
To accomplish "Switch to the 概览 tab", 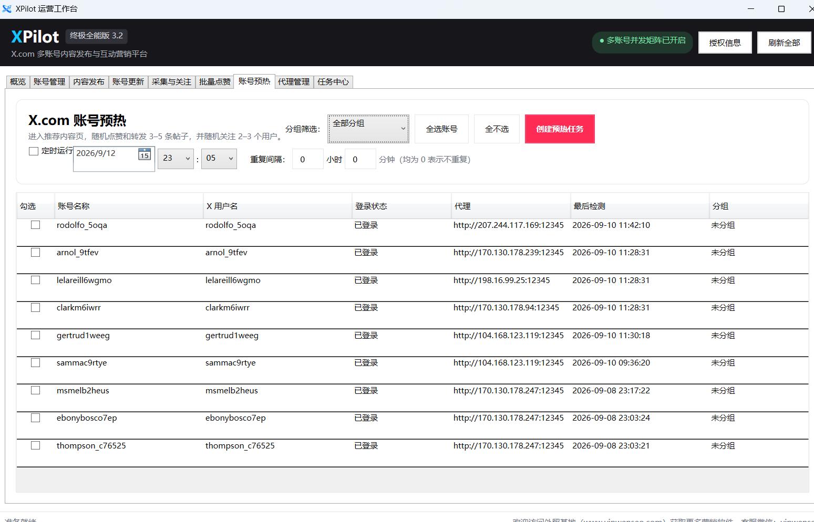I will (x=18, y=82).
